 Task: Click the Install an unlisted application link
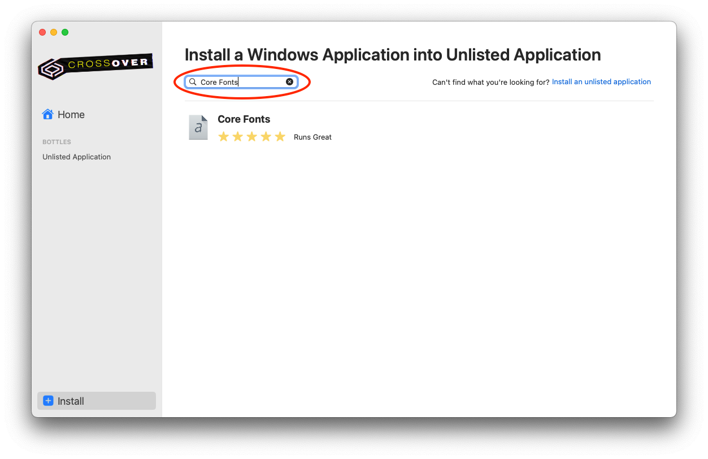point(601,82)
